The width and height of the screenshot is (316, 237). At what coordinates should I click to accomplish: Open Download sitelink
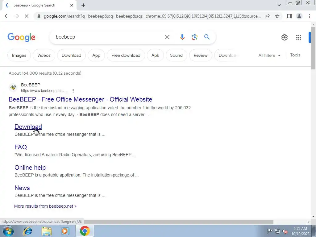28,127
